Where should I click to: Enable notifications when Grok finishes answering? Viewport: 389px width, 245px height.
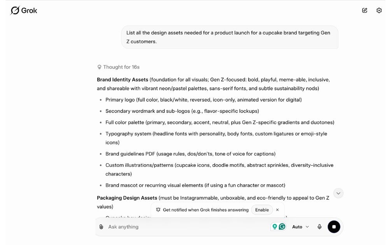click(262, 210)
